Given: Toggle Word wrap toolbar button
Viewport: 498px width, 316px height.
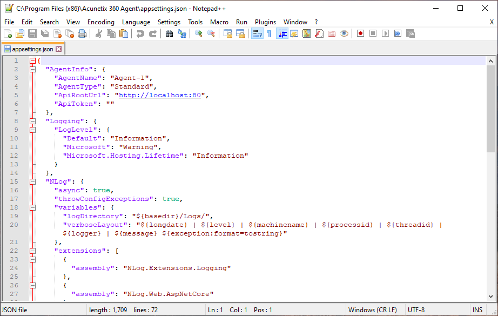Looking at the screenshot, I should [x=257, y=33].
